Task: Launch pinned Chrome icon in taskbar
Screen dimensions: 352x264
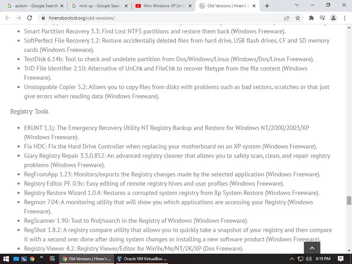Action: click(32, 259)
